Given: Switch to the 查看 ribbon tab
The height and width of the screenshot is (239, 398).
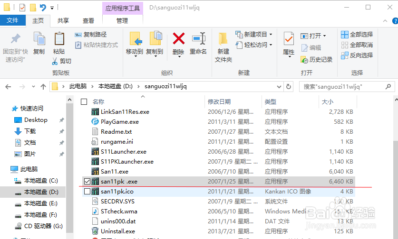Looking at the screenshot, I should [88, 21].
